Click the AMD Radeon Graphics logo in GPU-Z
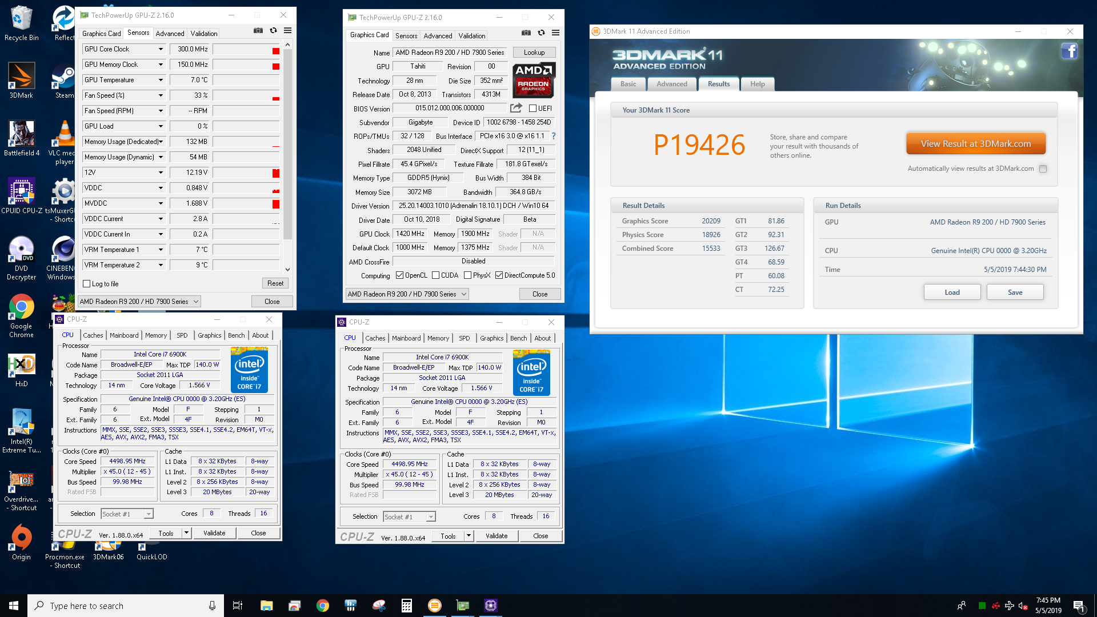1097x617 pixels. click(534, 80)
